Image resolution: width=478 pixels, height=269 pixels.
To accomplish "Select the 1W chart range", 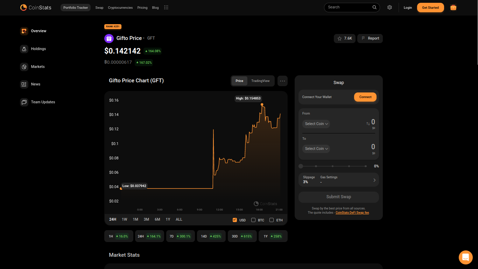I will pyautogui.click(x=125, y=220).
